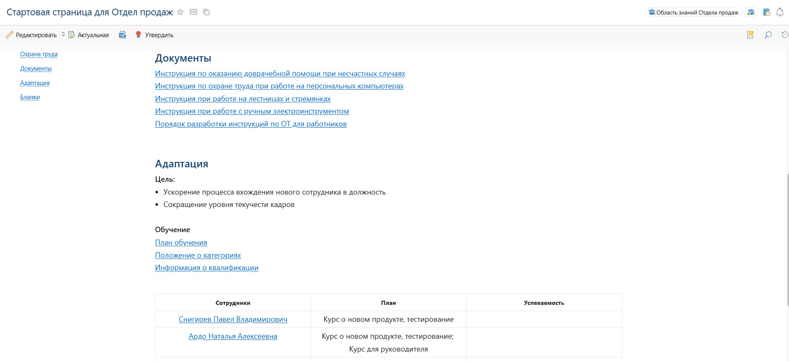Open the clipboard with clock icon
This screenshot has width=789, height=361.
tap(766, 12)
